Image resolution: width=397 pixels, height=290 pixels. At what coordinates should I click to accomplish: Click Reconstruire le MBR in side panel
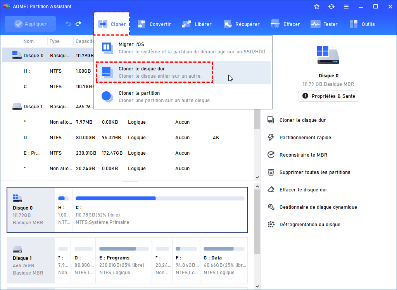(x=303, y=155)
